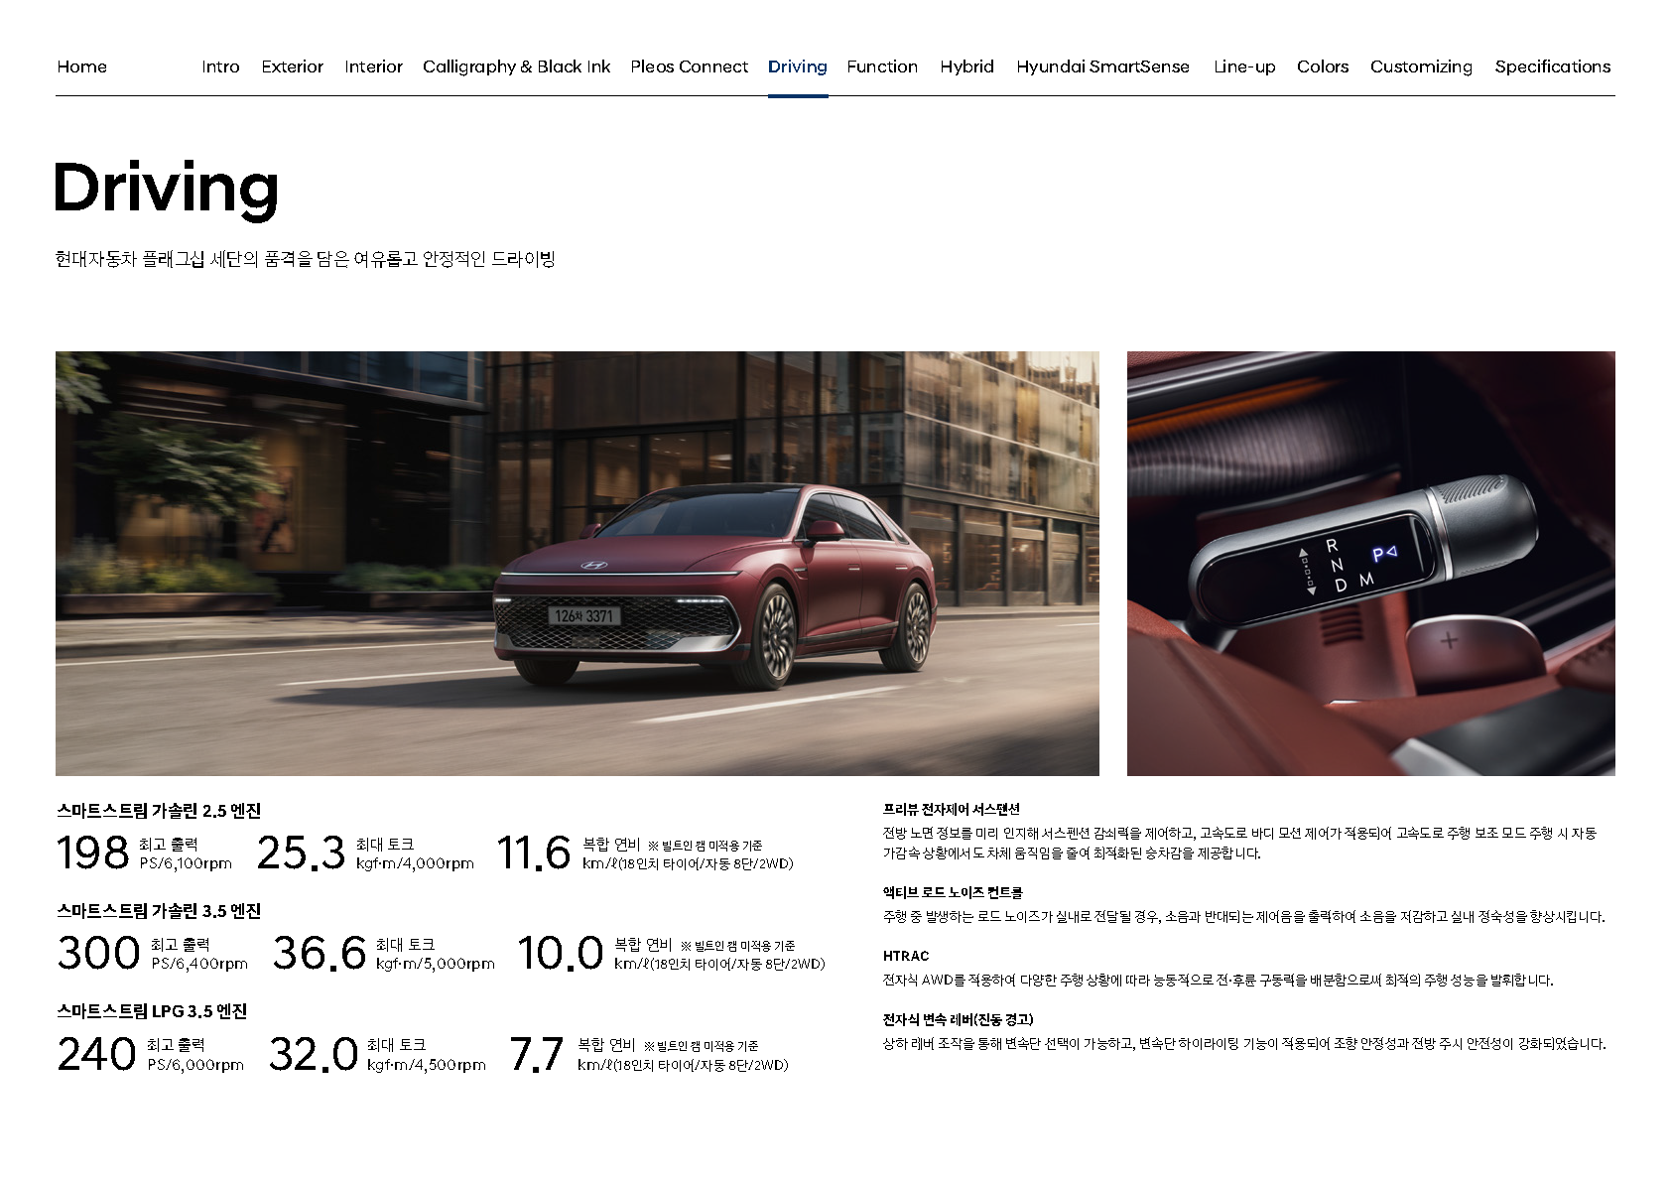Click the PS/6,000rpm label
The width and height of the screenshot is (1671, 1182).
click(195, 1065)
